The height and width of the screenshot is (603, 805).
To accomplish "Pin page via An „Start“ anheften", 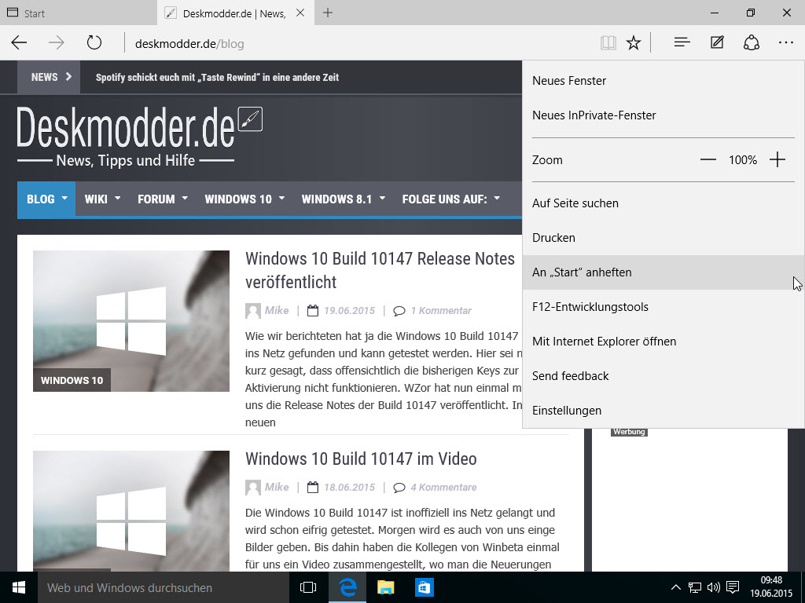I will point(663,272).
